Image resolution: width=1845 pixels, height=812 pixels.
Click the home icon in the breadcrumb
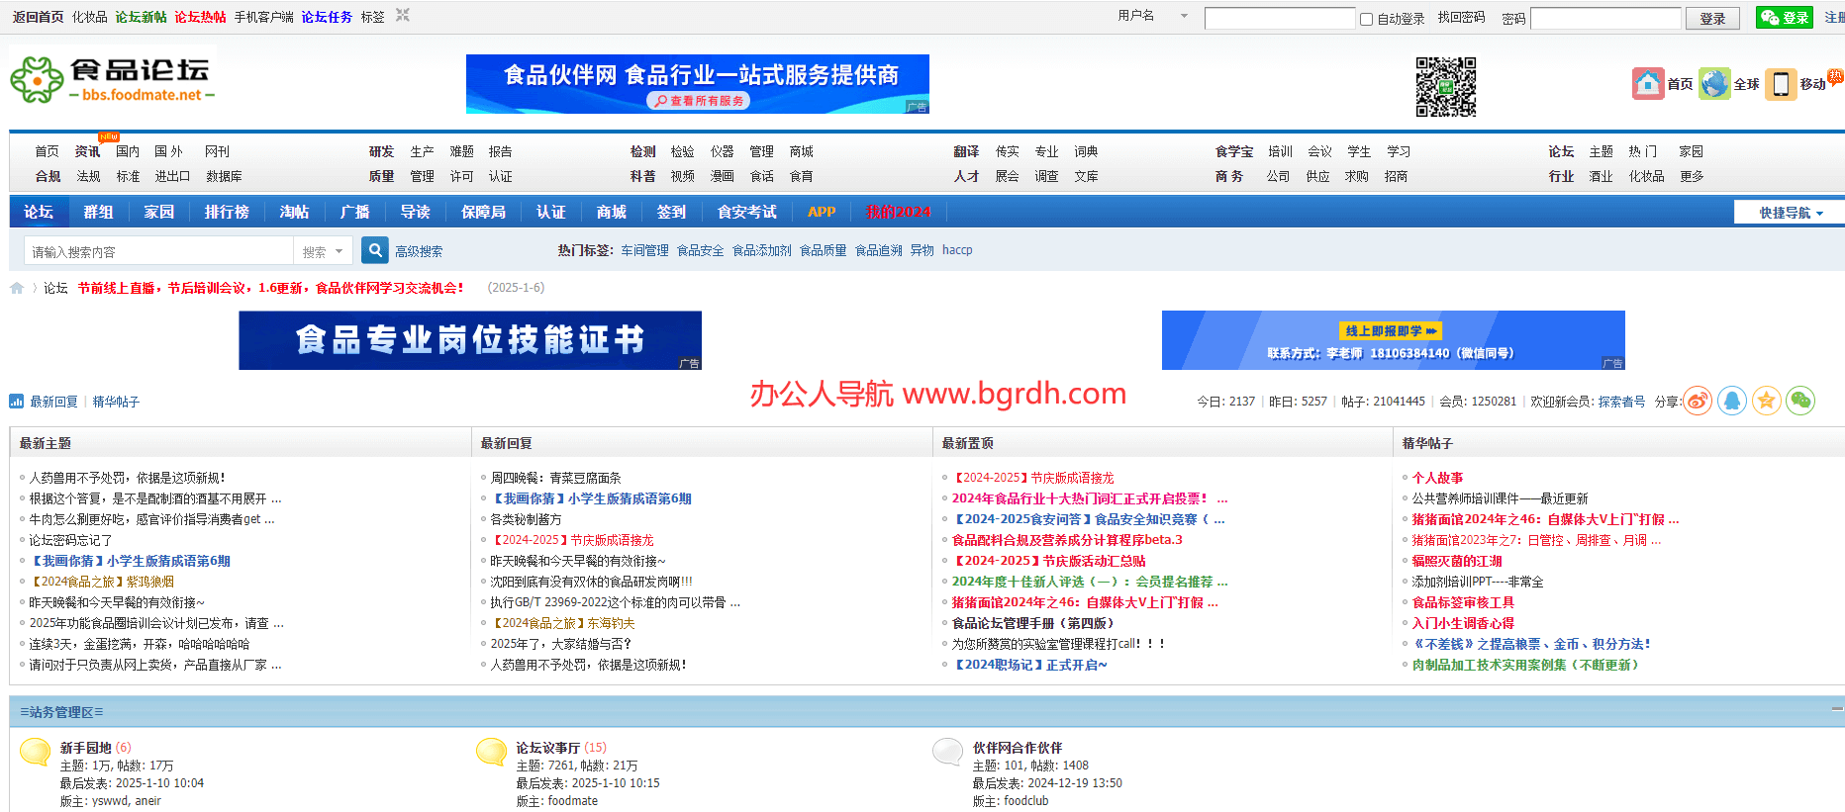click(17, 288)
